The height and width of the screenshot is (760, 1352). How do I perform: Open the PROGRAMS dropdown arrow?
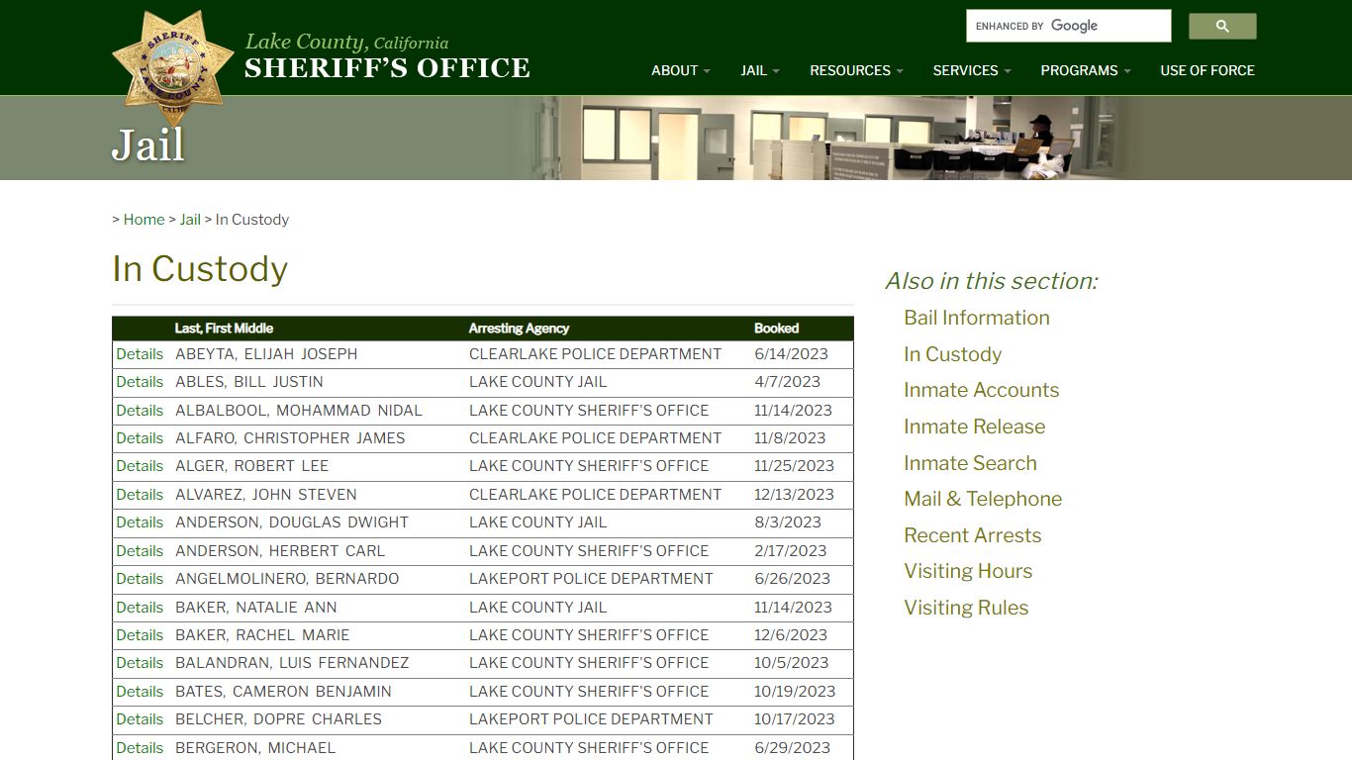pos(1128,70)
